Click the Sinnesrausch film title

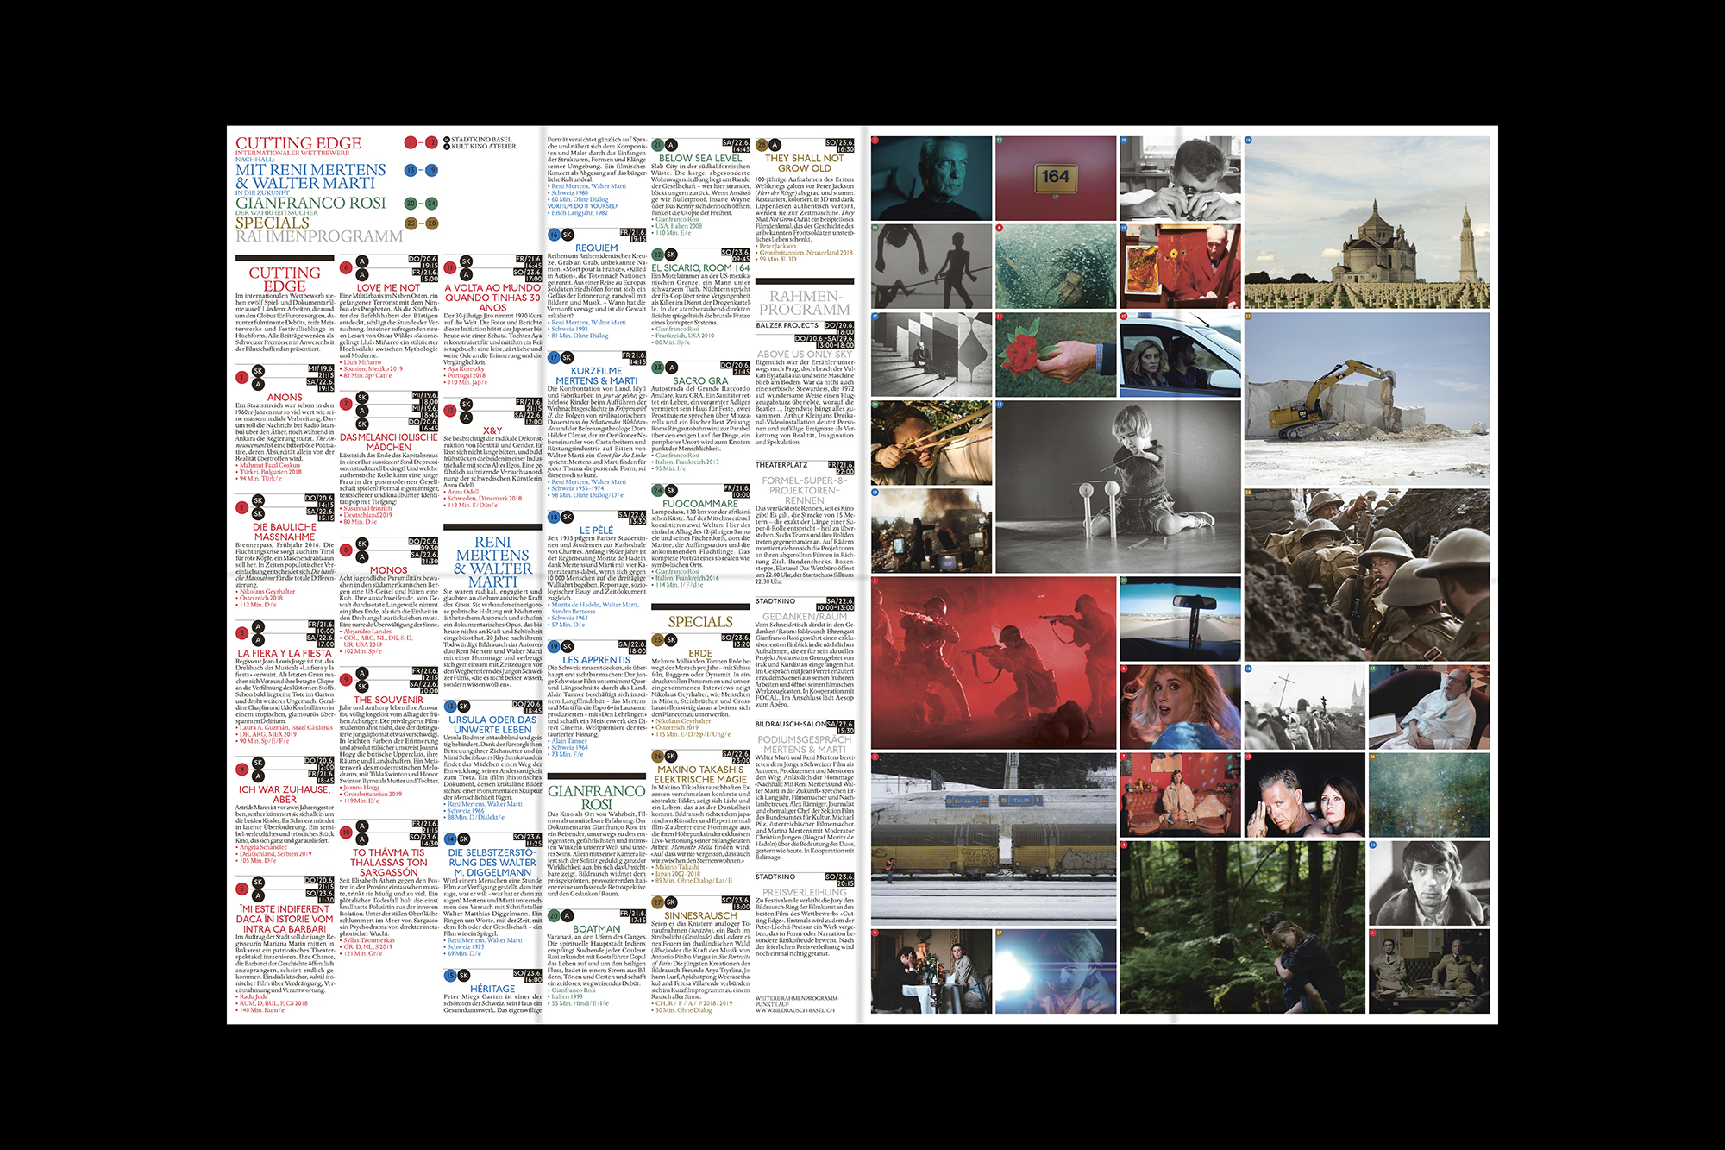[x=700, y=916]
